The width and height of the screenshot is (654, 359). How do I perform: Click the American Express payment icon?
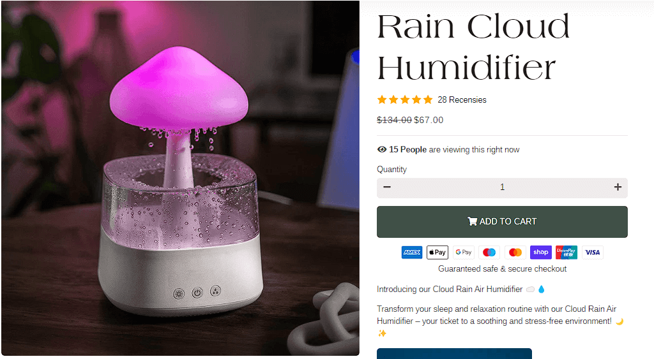[412, 253]
